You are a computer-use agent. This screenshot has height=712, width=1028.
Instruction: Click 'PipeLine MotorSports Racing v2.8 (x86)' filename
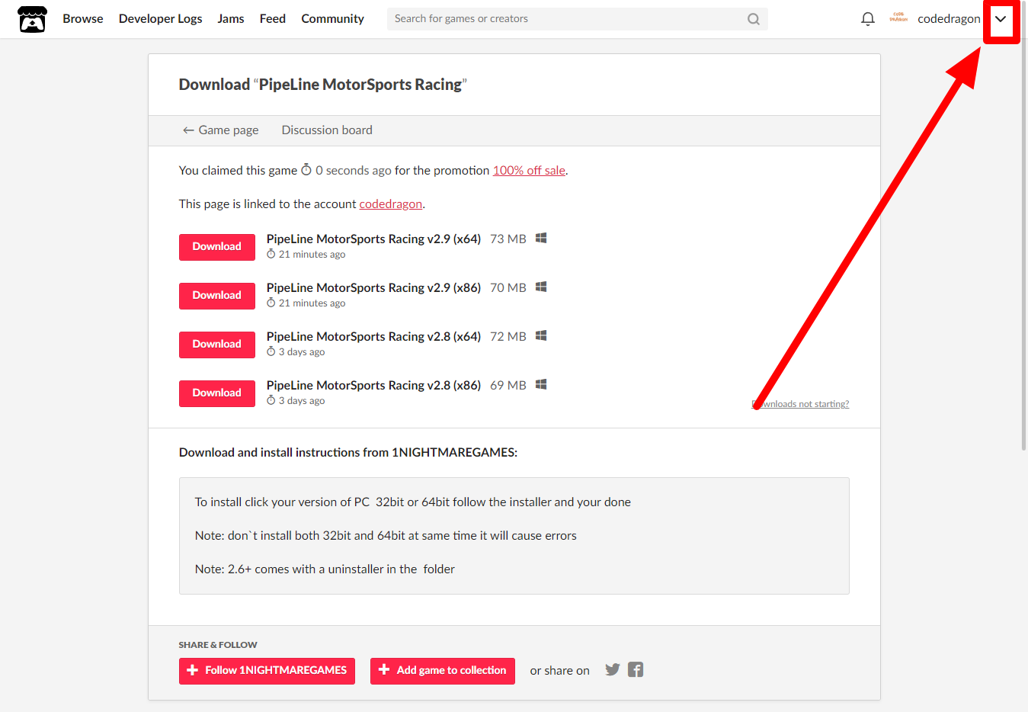(x=373, y=385)
